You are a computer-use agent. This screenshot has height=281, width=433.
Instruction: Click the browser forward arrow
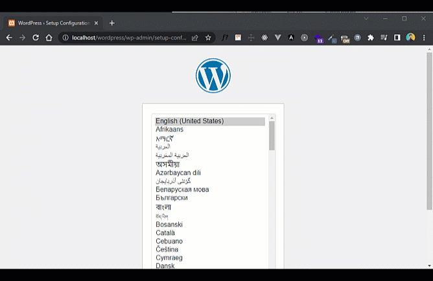pyautogui.click(x=23, y=38)
